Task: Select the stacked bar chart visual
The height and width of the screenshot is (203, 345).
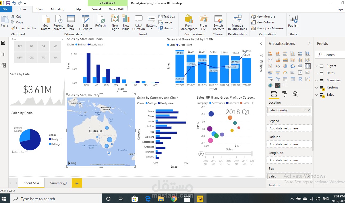Action: tap(270, 53)
